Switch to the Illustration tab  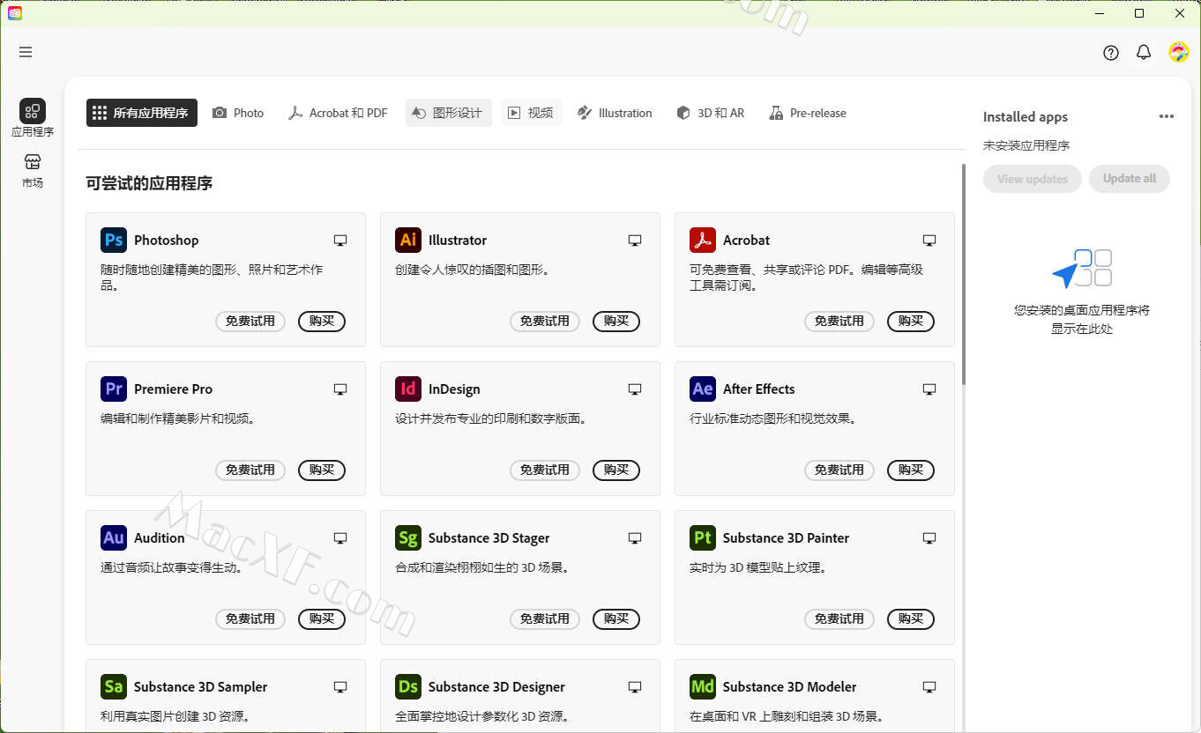pos(615,113)
